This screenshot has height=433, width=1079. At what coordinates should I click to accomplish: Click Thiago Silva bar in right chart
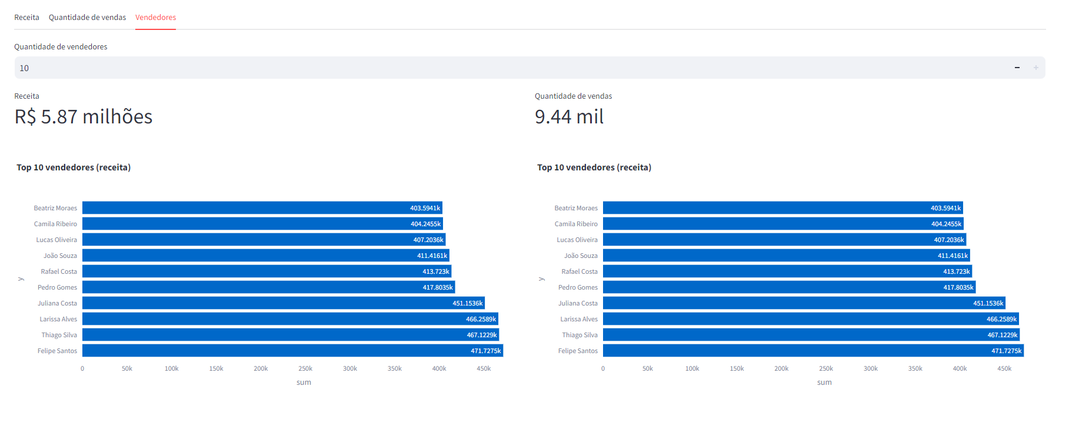[811, 335]
